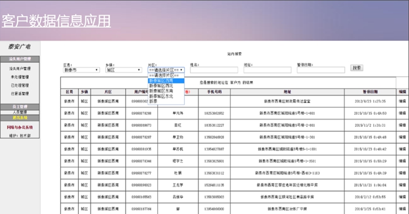The image size is (409, 214).
Task: Open 未处理管理 in the left menu
Action: [20, 77]
